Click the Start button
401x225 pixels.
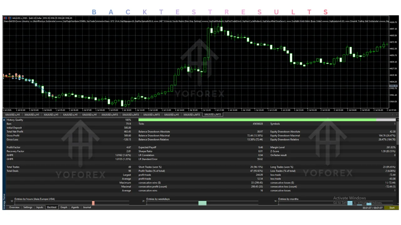point(392,207)
